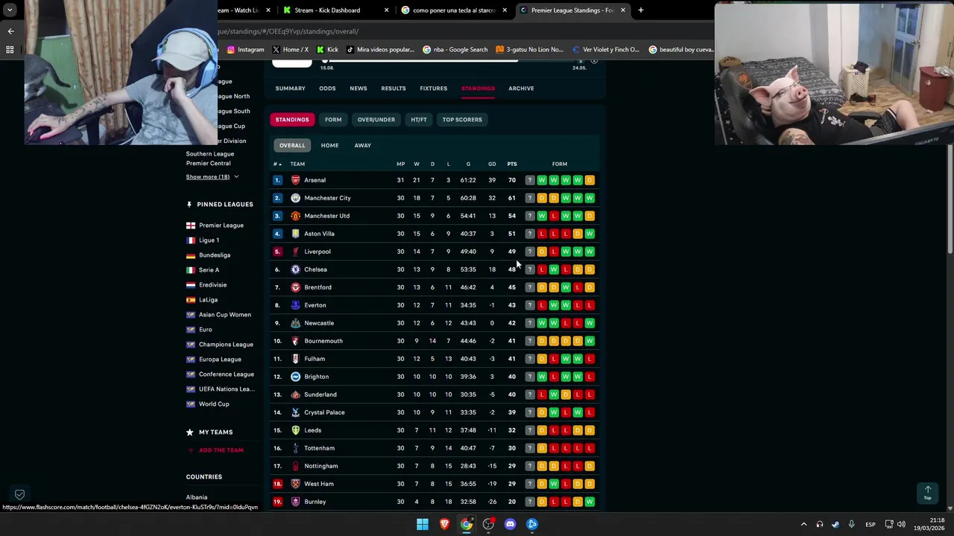The height and width of the screenshot is (536, 954).
Task: Open the Manchester Utd team link
Action: click(326, 216)
